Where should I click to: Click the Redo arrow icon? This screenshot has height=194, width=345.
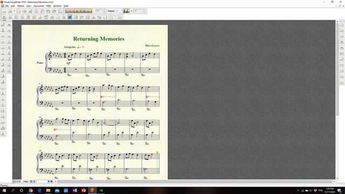point(54,11)
